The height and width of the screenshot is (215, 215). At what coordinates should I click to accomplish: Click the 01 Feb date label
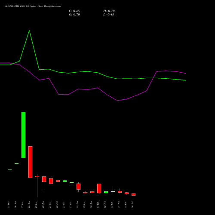click(98, 205)
